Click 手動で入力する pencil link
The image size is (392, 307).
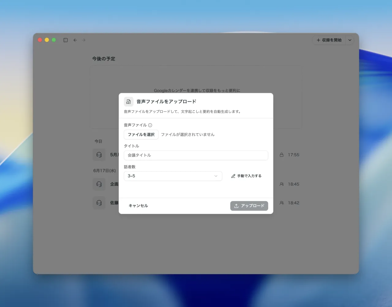click(246, 176)
